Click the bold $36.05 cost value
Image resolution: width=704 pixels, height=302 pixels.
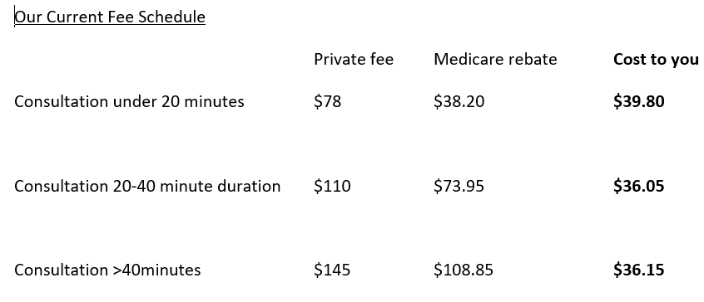point(639,186)
